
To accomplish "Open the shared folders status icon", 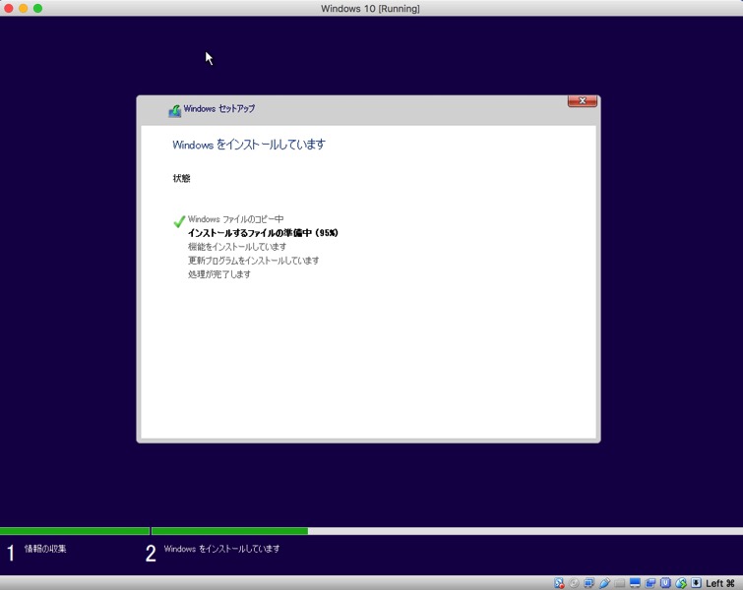I will coord(620,583).
